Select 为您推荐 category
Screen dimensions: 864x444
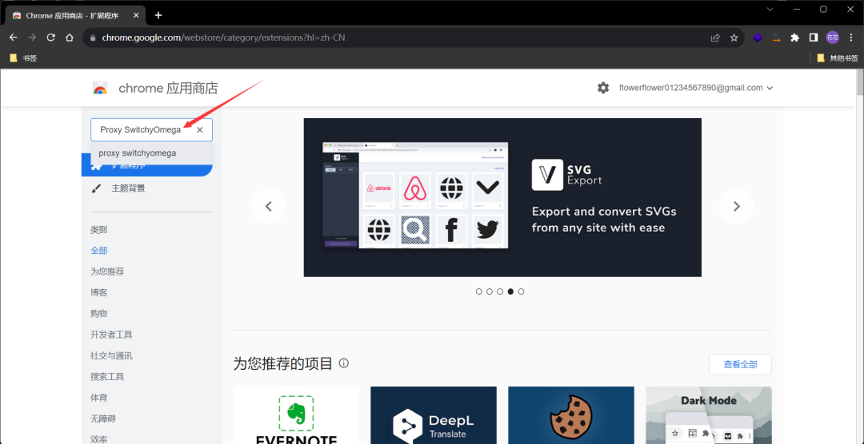[107, 272]
